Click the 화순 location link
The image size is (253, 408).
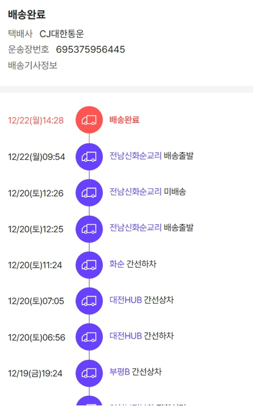tap(117, 264)
